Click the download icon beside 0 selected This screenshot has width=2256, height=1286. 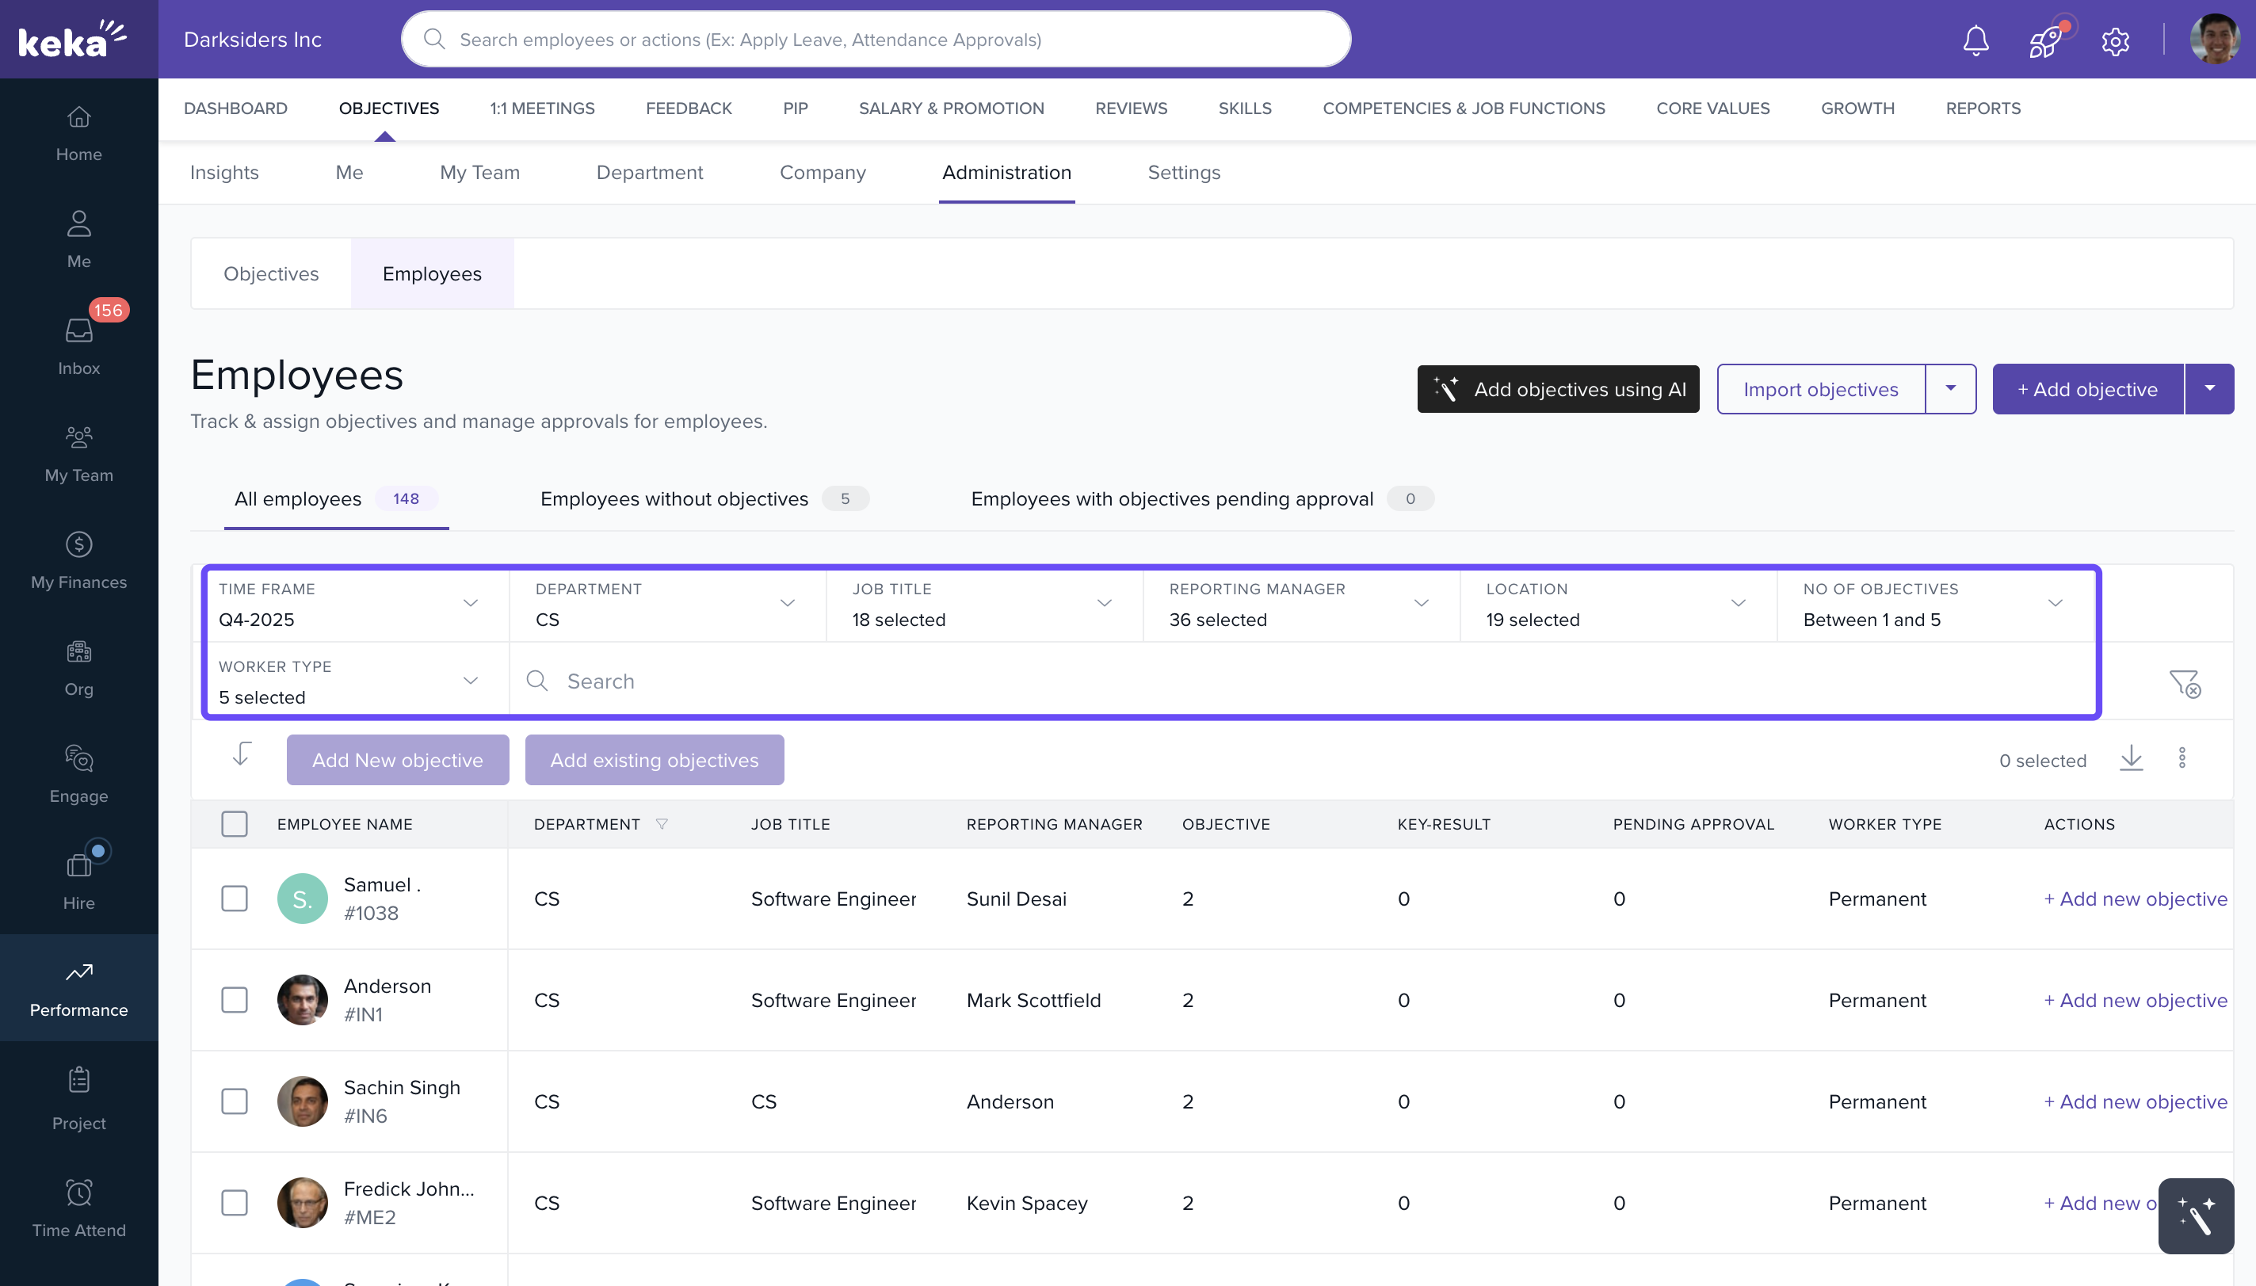pyautogui.click(x=2131, y=759)
